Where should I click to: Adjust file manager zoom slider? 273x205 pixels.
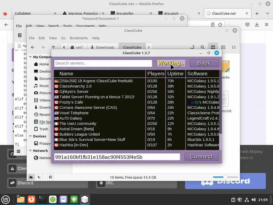pyautogui.click(x=225, y=177)
